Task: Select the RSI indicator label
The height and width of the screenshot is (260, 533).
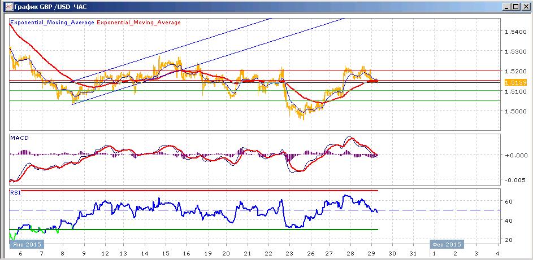Action: pos(15,192)
